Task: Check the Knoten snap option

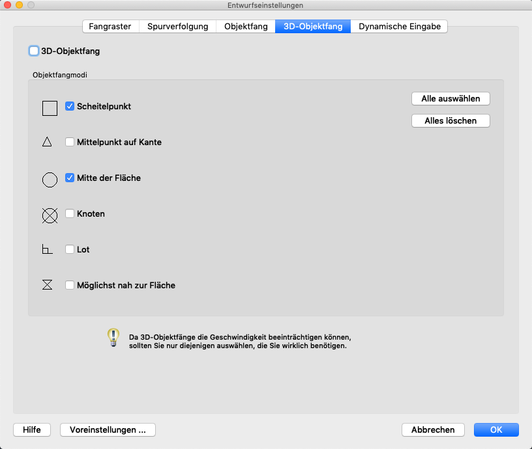Action: tap(70, 213)
